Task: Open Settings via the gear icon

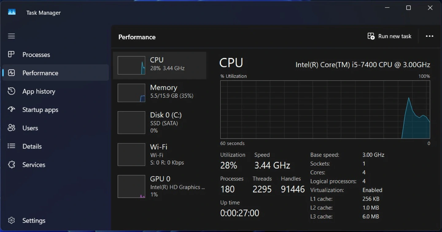Action: point(11,220)
